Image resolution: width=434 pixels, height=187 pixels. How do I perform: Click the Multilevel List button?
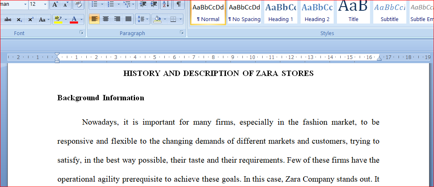(129, 4)
